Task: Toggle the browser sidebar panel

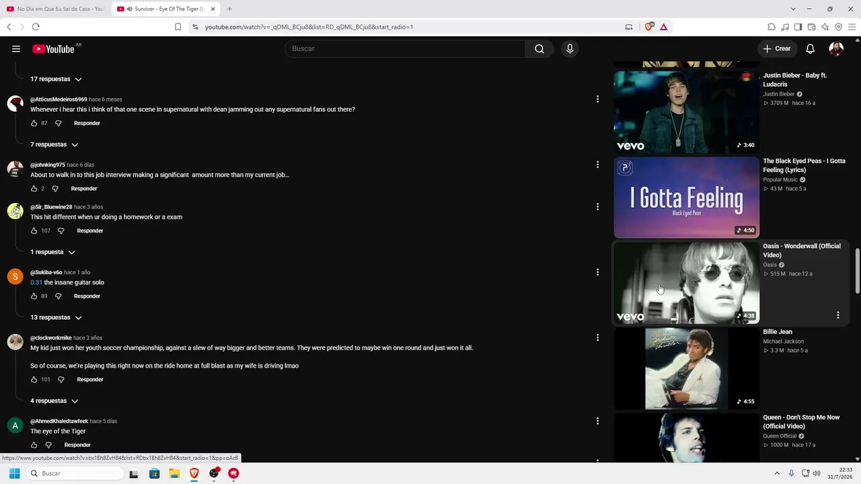Action: pos(798,27)
